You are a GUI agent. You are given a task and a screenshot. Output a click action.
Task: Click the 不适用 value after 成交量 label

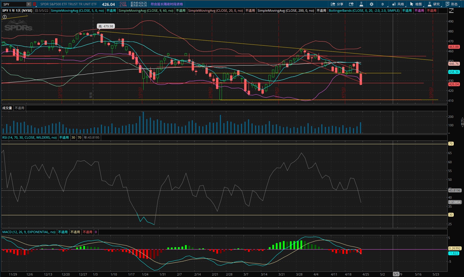click(20, 108)
